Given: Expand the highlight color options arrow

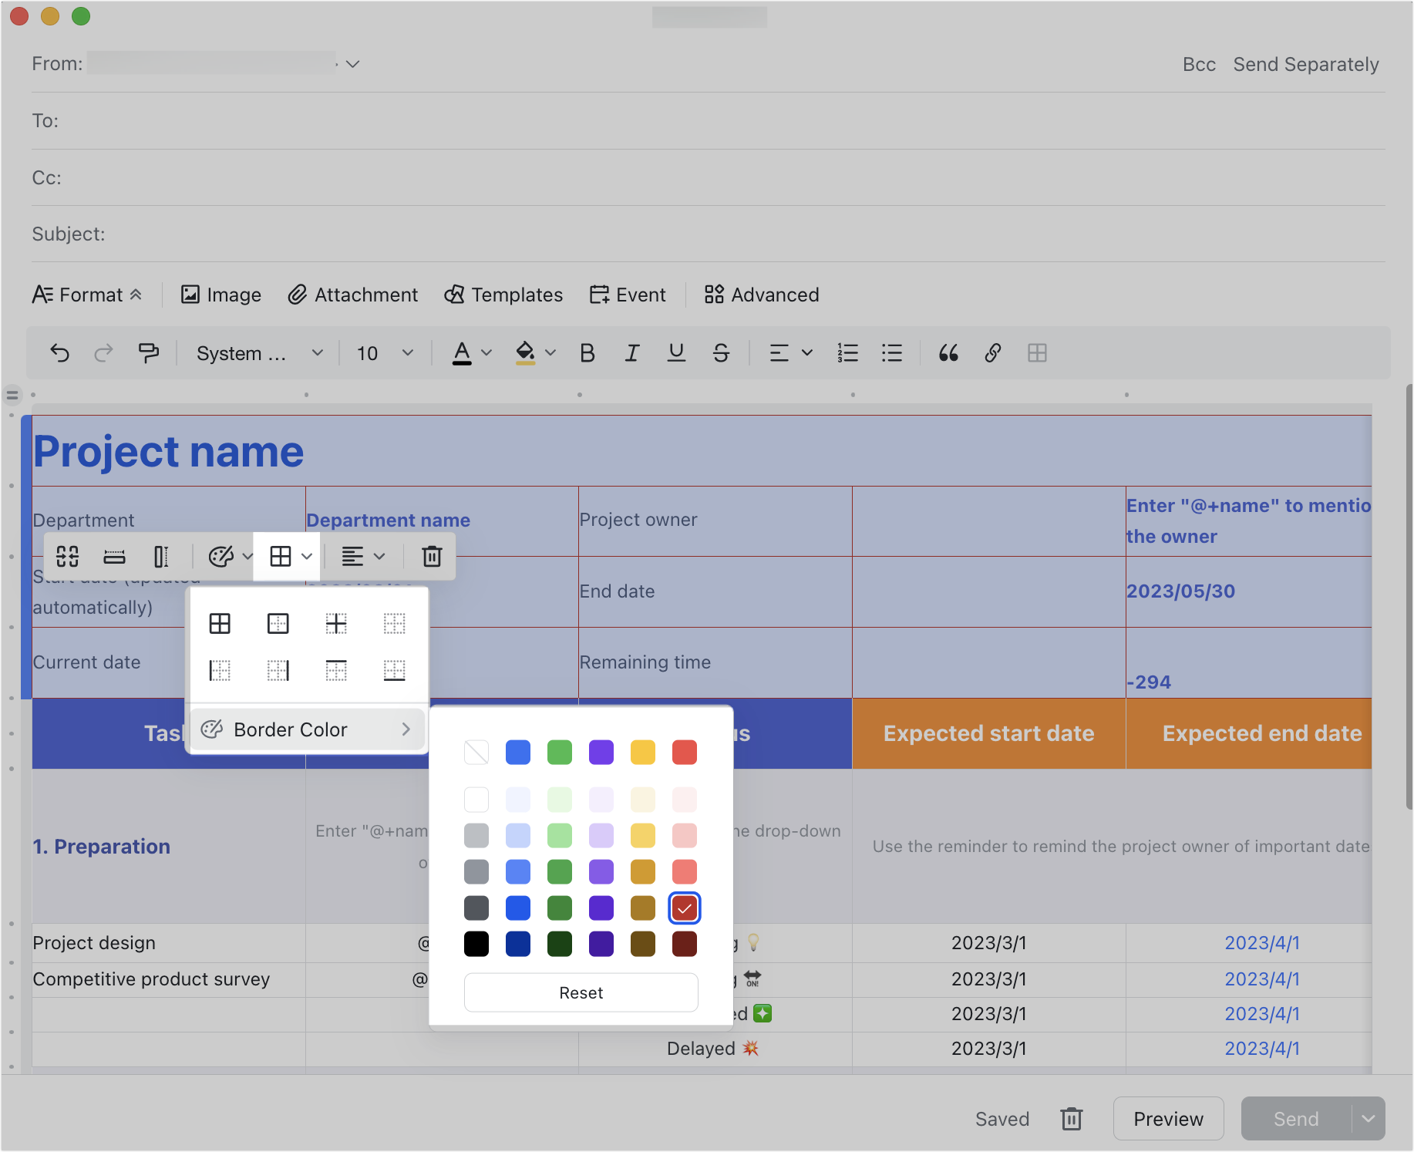Looking at the screenshot, I should click(550, 353).
